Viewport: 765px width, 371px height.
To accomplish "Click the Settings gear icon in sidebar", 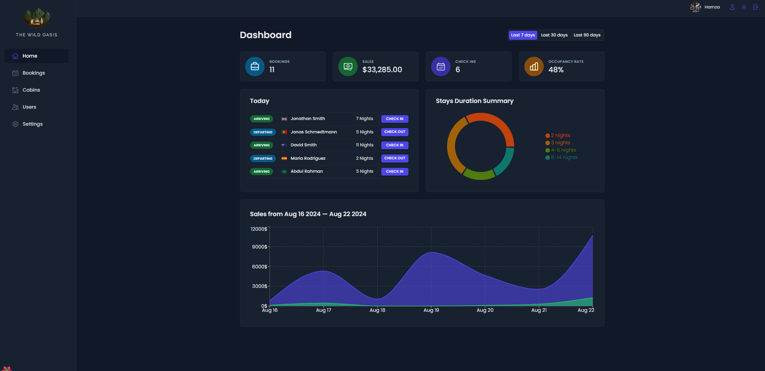I will point(15,124).
